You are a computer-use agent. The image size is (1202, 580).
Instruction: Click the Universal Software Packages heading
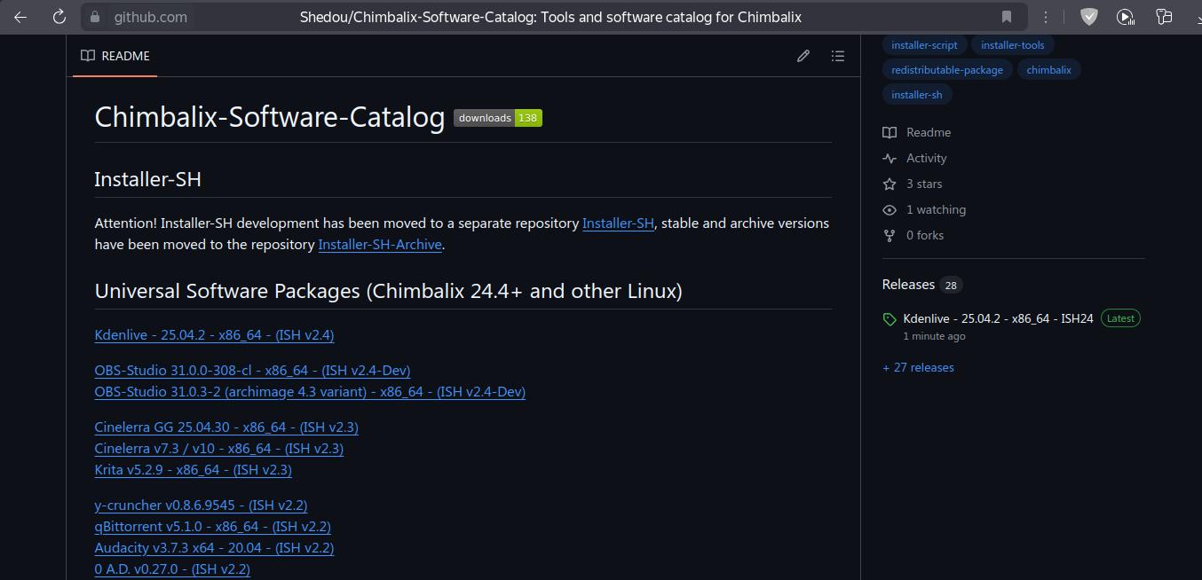point(389,292)
